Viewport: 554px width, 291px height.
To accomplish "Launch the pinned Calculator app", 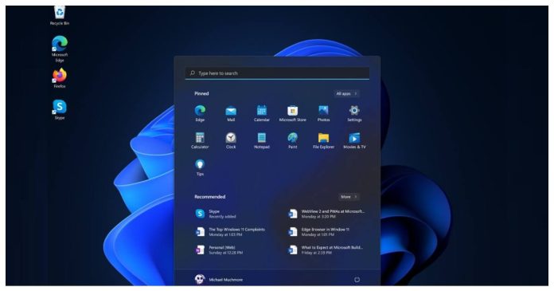I will (200, 140).
